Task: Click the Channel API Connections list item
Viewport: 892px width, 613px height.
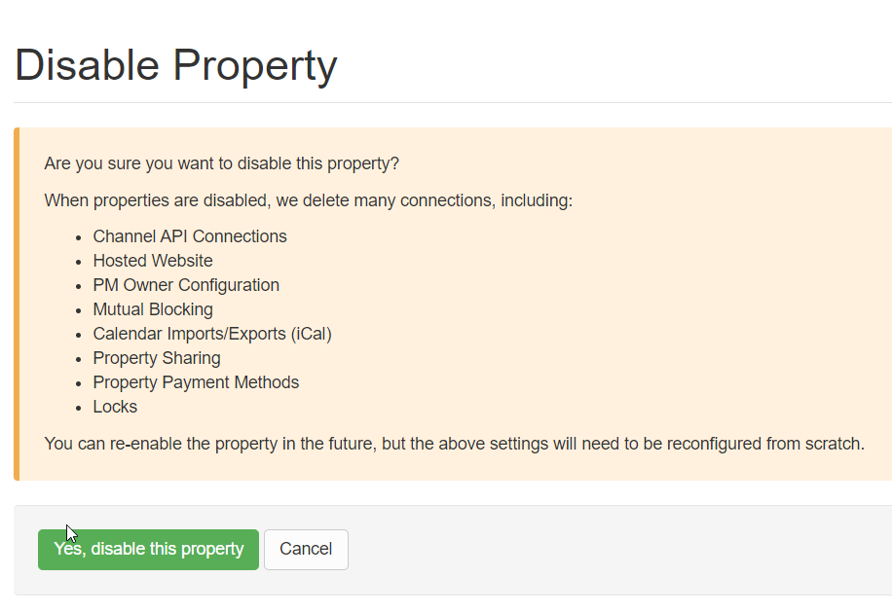Action: 189,236
